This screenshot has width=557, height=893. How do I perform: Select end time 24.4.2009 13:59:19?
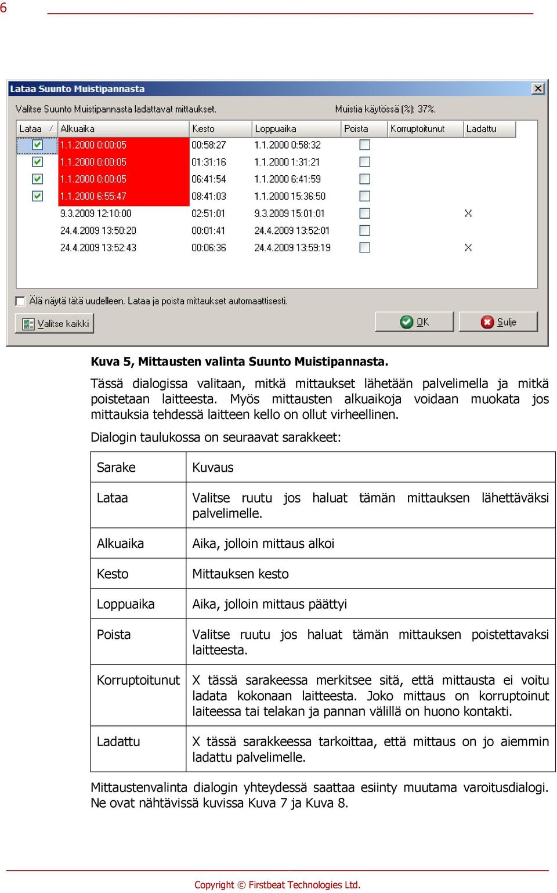point(292,248)
